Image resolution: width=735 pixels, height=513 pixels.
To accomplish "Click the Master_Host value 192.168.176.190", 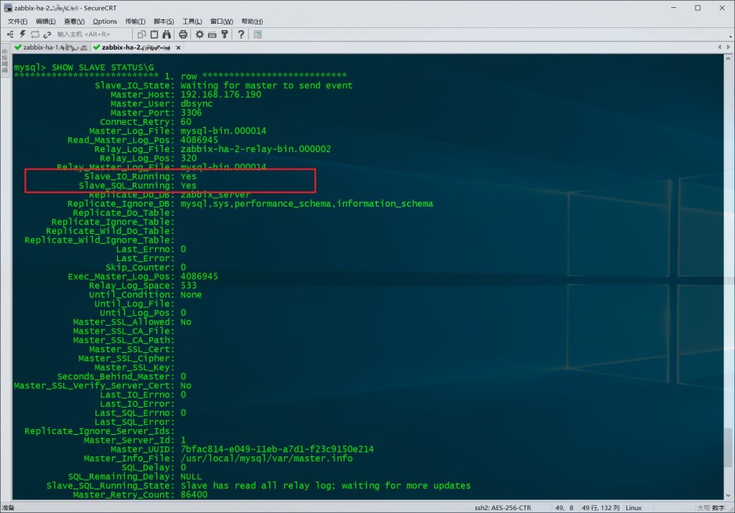I will (x=221, y=94).
